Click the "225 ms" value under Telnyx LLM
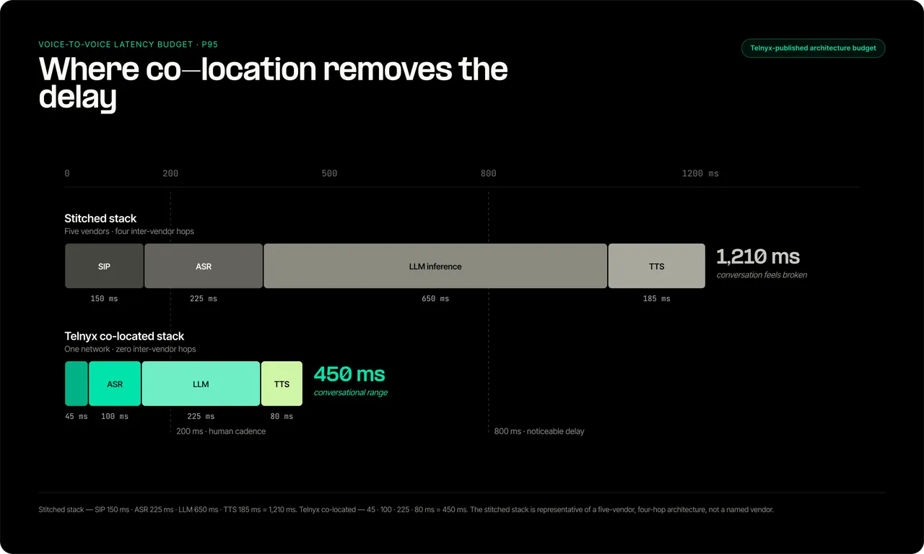 pos(201,416)
